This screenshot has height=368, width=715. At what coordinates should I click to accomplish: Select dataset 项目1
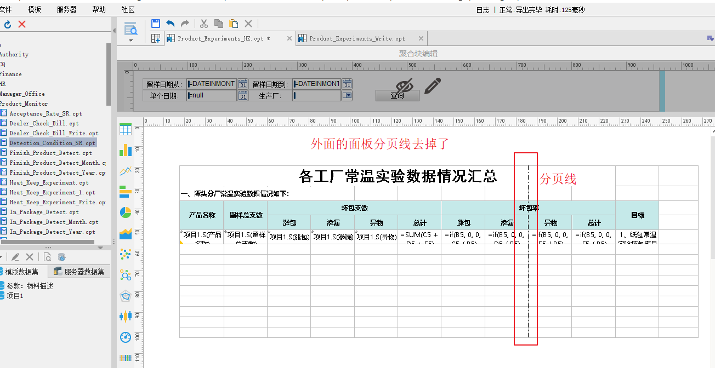[x=15, y=296]
